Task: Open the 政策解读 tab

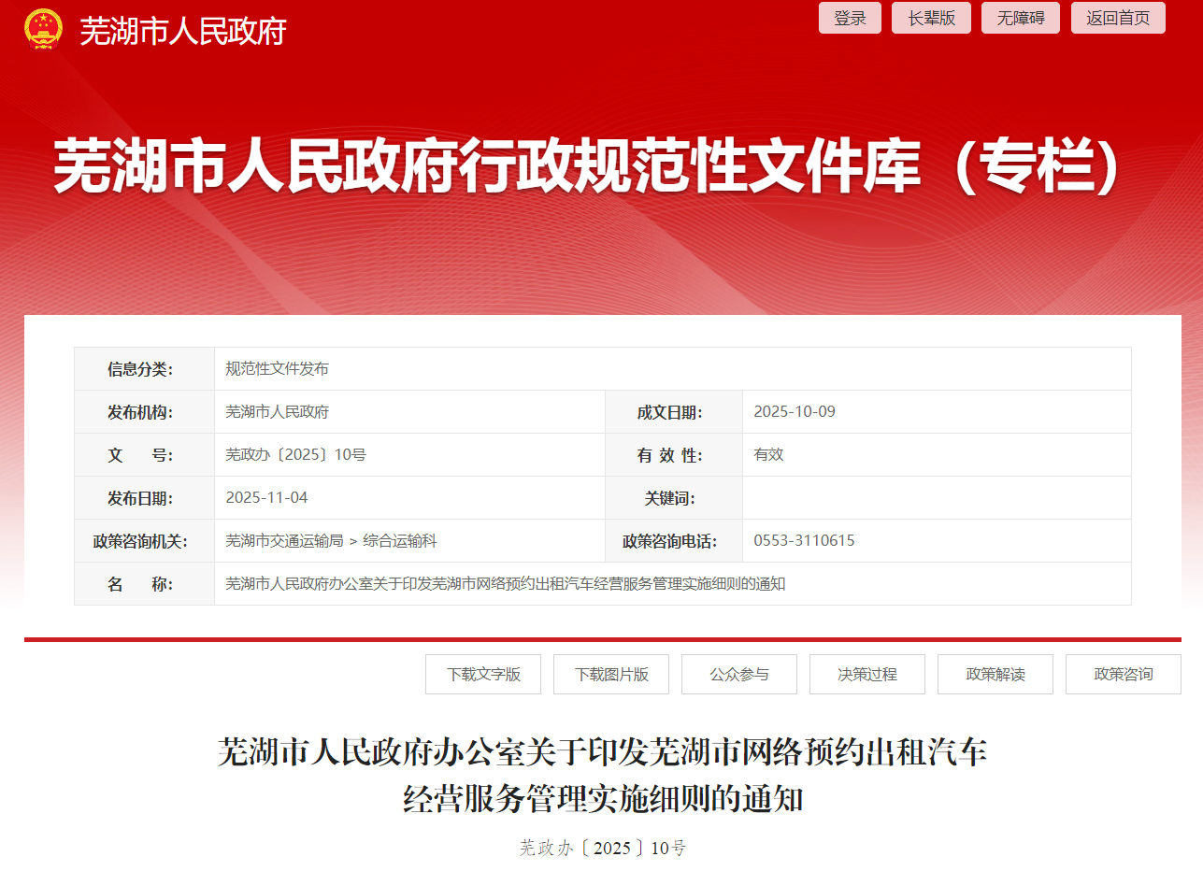Action: click(995, 674)
